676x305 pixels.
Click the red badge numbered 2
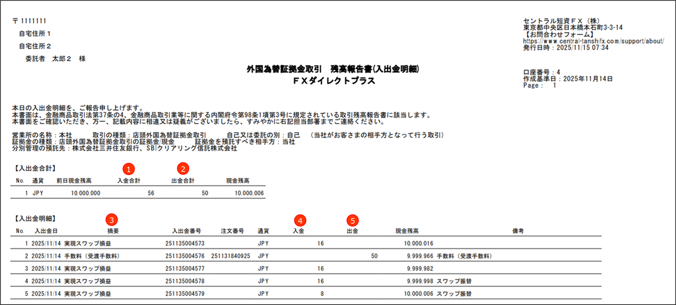(x=182, y=170)
